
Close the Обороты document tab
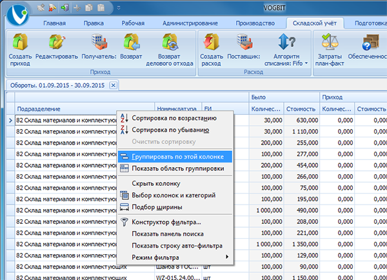click(x=113, y=85)
